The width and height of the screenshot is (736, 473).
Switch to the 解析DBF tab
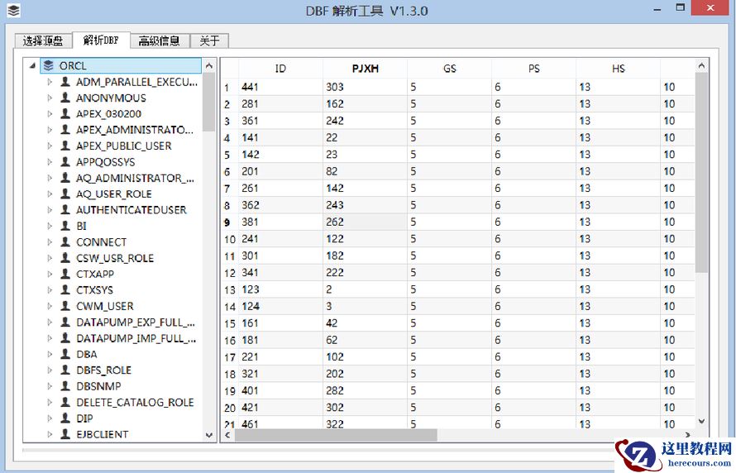[x=101, y=40]
